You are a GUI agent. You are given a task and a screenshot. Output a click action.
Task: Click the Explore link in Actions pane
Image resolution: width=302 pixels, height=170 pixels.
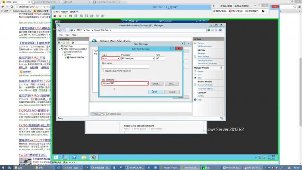point(201,43)
